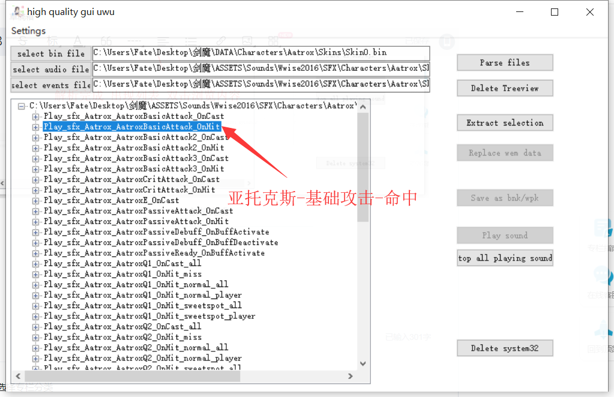The height and width of the screenshot is (397, 614).
Task: Expand Play_sfx_Aatrox_AatroxQ2_OnHit_miss node
Action: tap(35, 338)
